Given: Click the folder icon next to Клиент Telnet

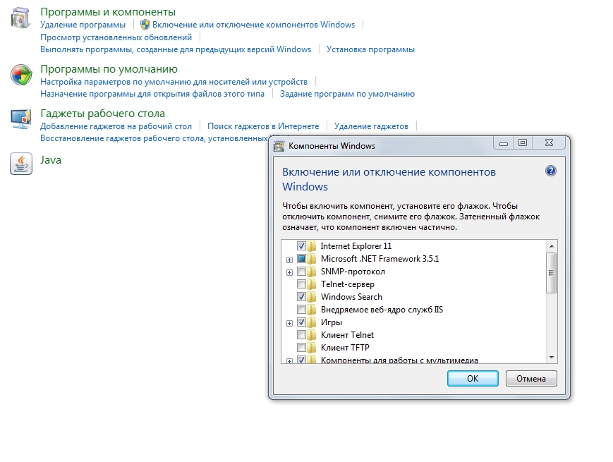Looking at the screenshot, I should [312, 335].
